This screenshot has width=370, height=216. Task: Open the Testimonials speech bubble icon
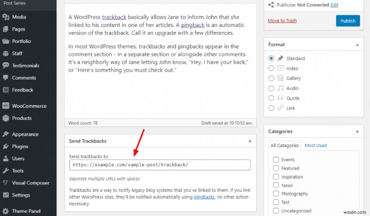[6, 65]
